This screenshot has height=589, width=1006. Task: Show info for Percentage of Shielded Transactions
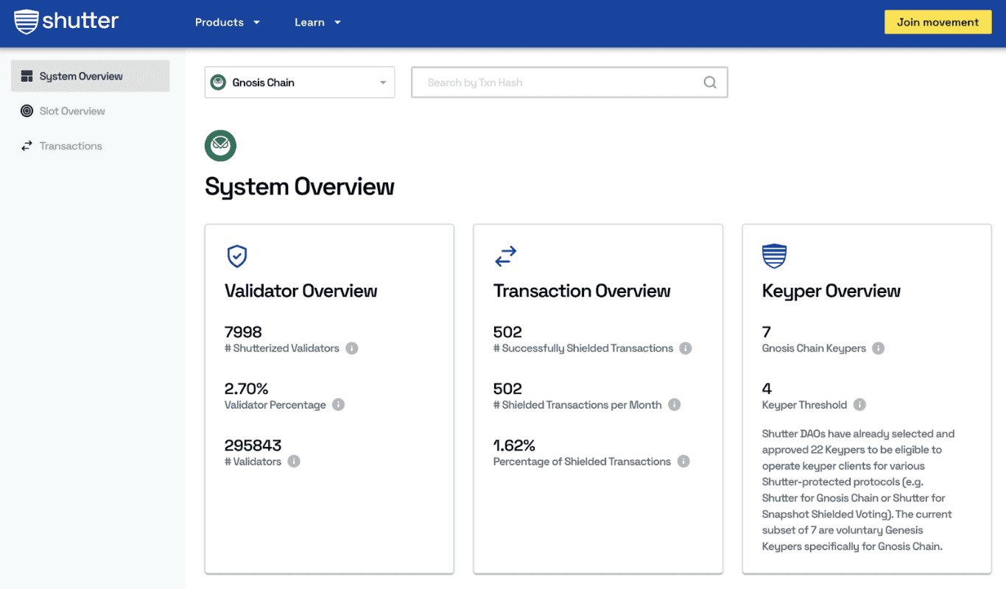(683, 462)
